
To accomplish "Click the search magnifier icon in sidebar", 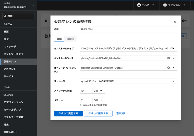I will pyautogui.click(x=5, y=16).
